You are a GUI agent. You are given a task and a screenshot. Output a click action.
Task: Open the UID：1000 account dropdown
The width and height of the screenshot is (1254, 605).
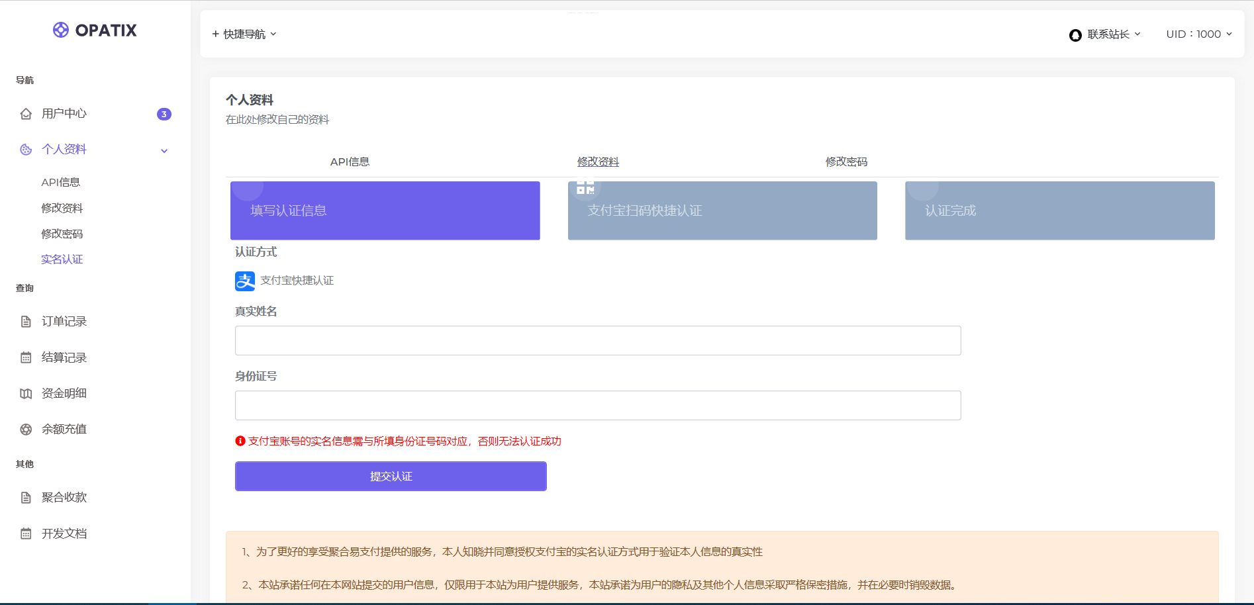1198,34
